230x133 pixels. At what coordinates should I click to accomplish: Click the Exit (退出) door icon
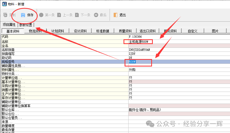pyautogui.click(x=115, y=15)
